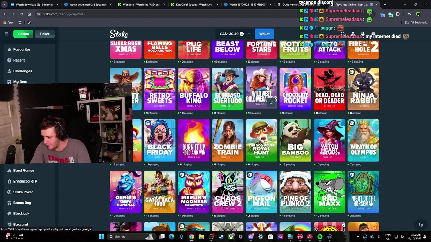Open the El Huaso Suertudo game card
Image resolution: width=431 pixels, height=242 pixels.
(x=228, y=89)
